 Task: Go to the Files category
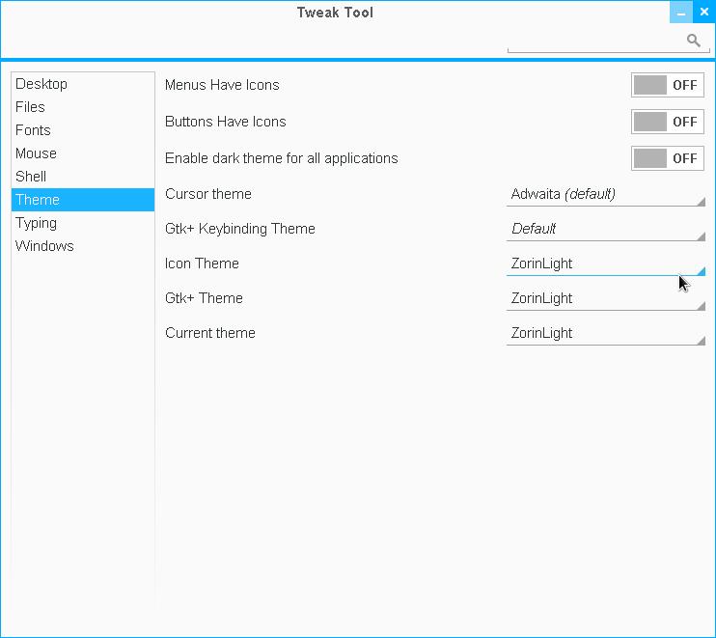(x=30, y=107)
